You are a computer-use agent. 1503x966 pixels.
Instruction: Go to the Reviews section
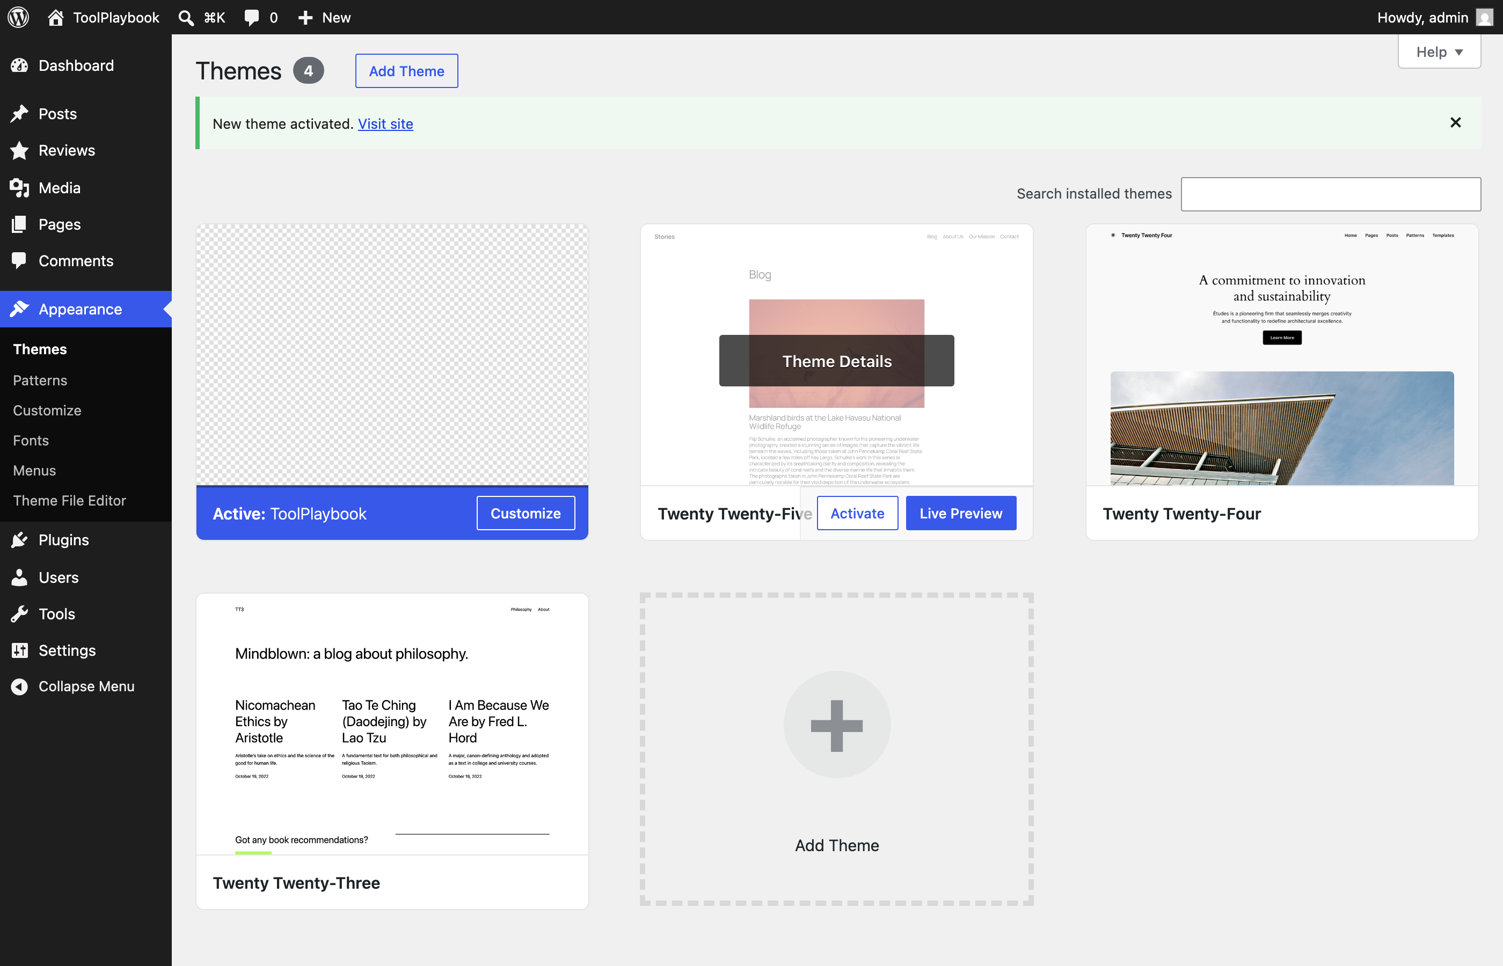(x=86, y=151)
